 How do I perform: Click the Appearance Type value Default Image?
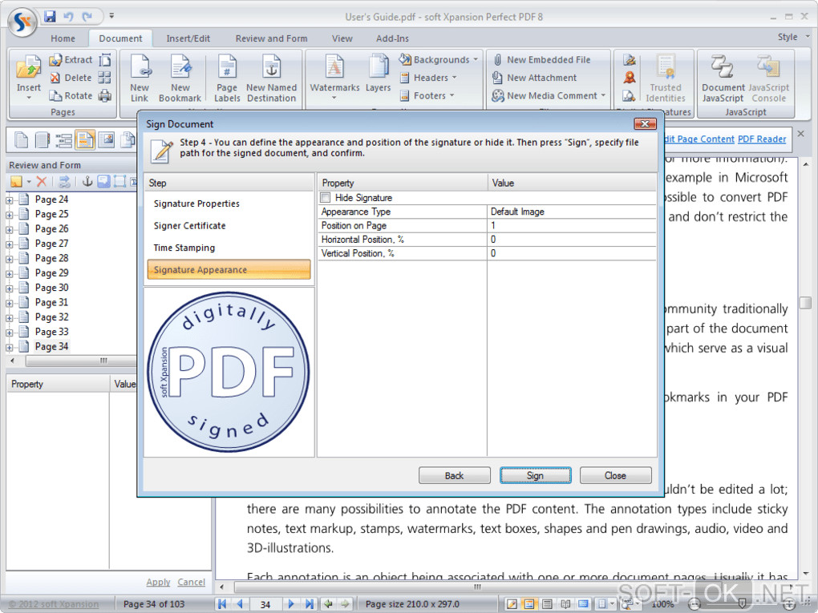click(x=571, y=212)
